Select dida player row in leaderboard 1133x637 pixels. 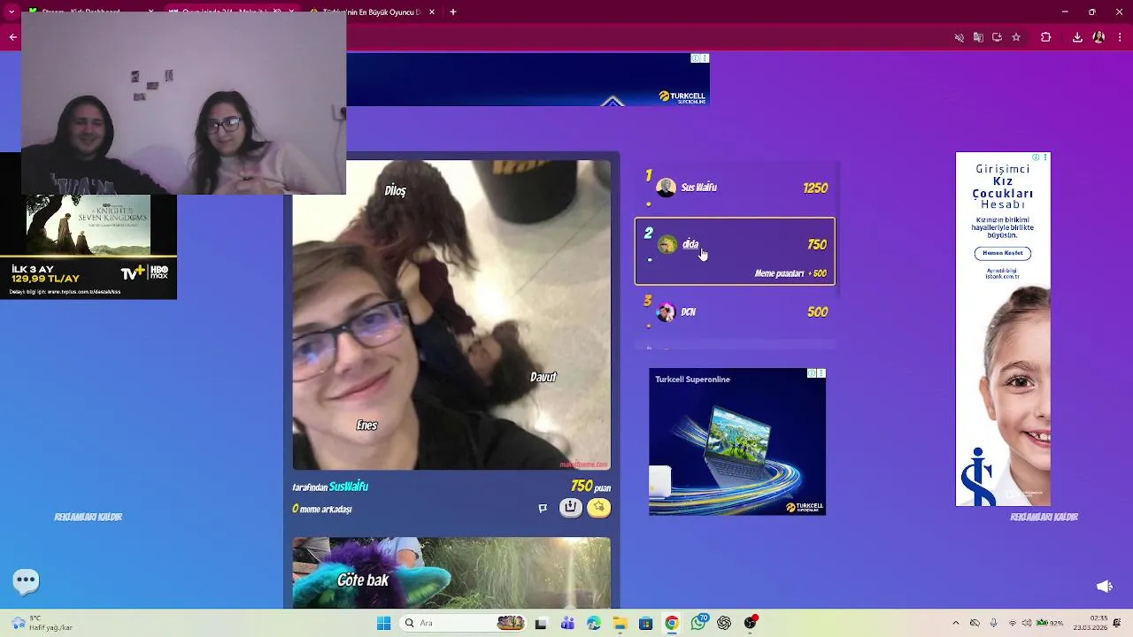coord(735,251)
